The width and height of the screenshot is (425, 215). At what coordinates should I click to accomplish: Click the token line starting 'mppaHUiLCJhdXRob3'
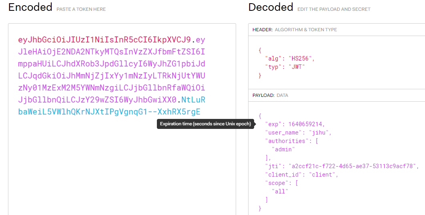click(x=111, y=64)
